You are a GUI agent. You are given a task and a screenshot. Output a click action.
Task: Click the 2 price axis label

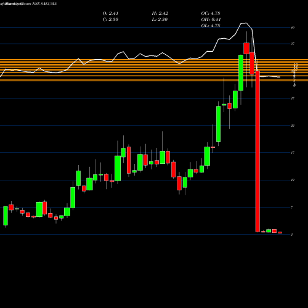point(292,235)
